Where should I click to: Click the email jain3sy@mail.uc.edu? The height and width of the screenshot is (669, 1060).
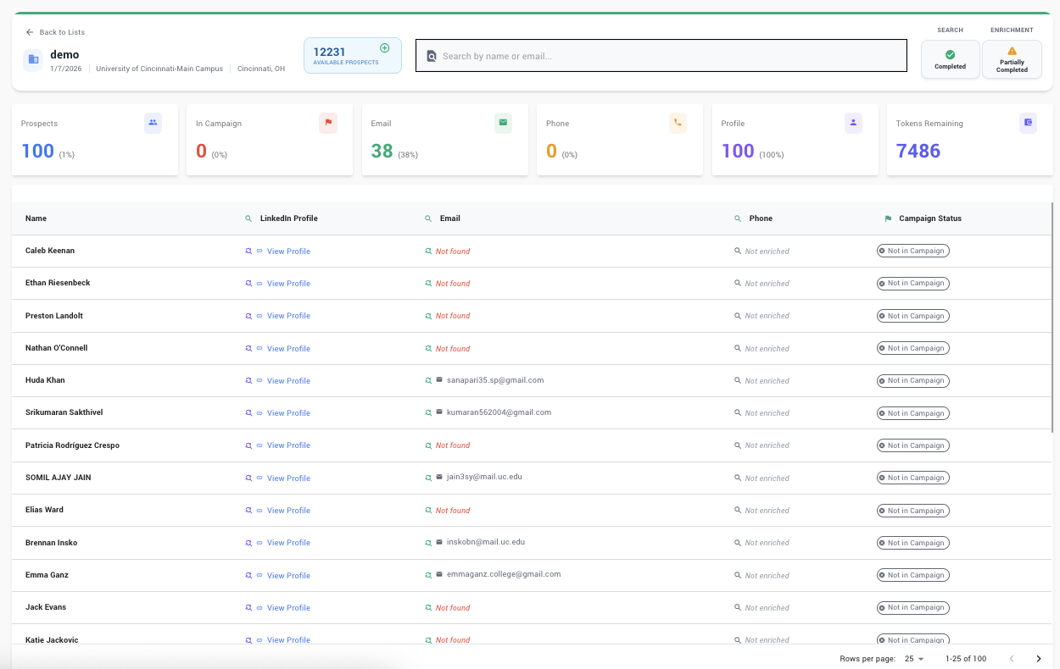(484, 477)
